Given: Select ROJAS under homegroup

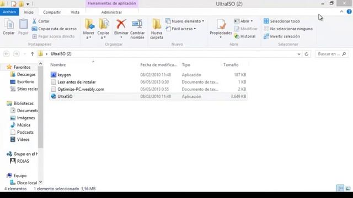Looking at the screenshot, I should click(20, 161).
